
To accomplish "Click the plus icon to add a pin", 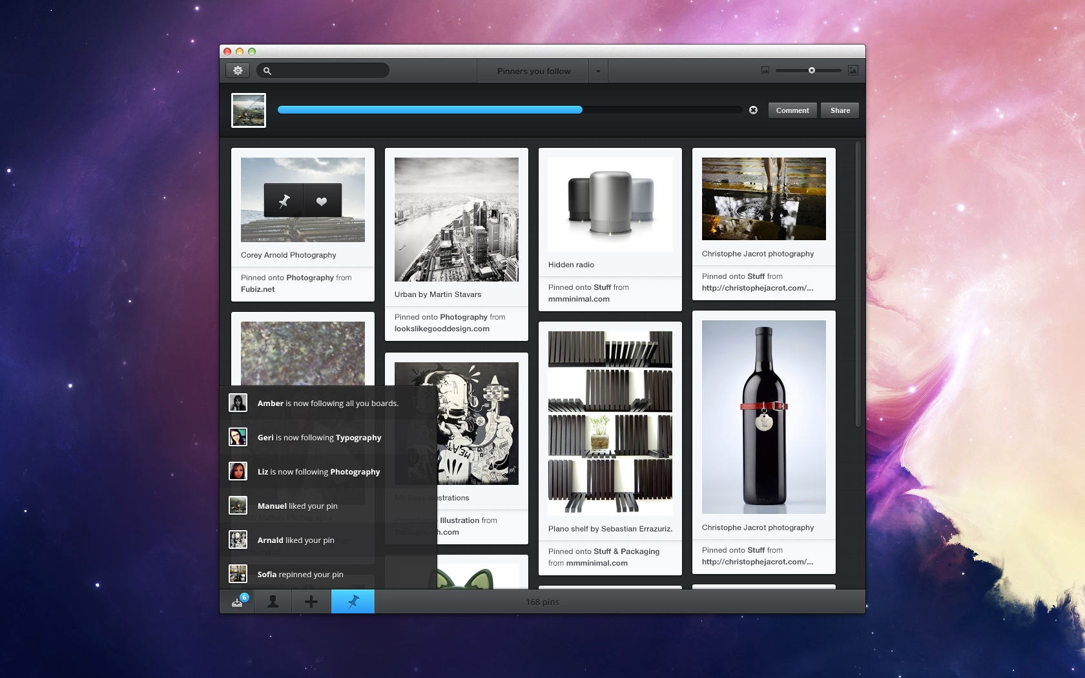I will click(x=311, y=602).
